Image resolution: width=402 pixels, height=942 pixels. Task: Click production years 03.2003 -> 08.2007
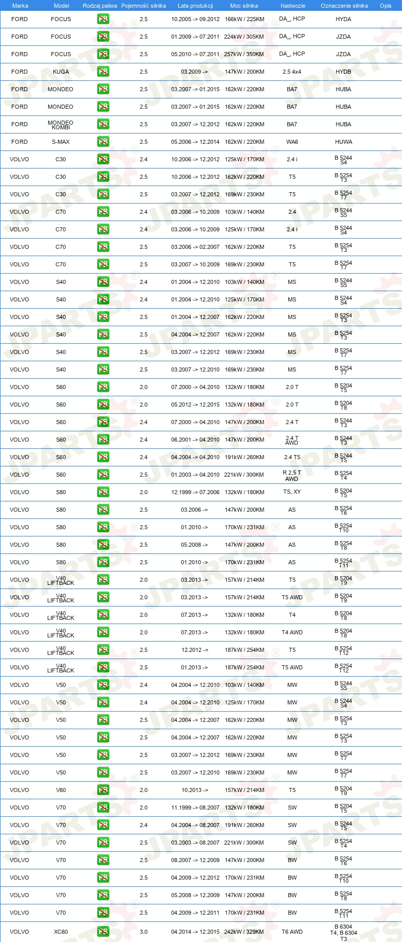coord(195,843)
